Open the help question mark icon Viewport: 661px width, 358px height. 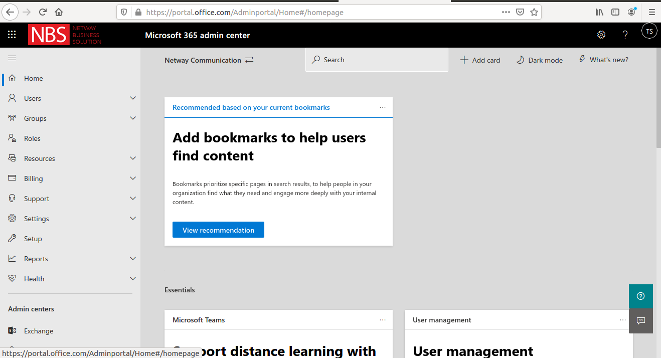click(625, 35)
